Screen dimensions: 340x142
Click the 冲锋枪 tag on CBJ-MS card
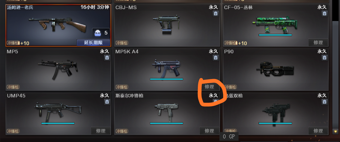122,43
